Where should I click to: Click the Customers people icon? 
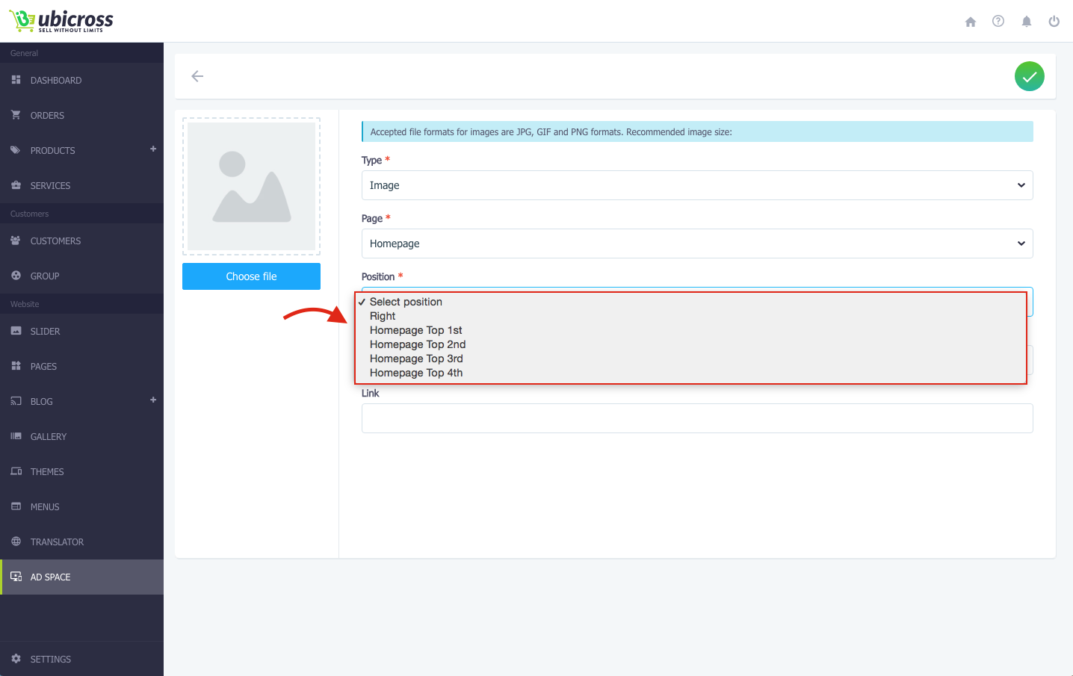tap(16, 241)
